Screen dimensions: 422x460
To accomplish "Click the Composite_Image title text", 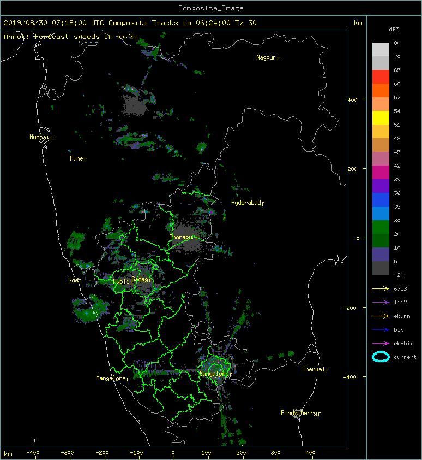I will [211, 8].
